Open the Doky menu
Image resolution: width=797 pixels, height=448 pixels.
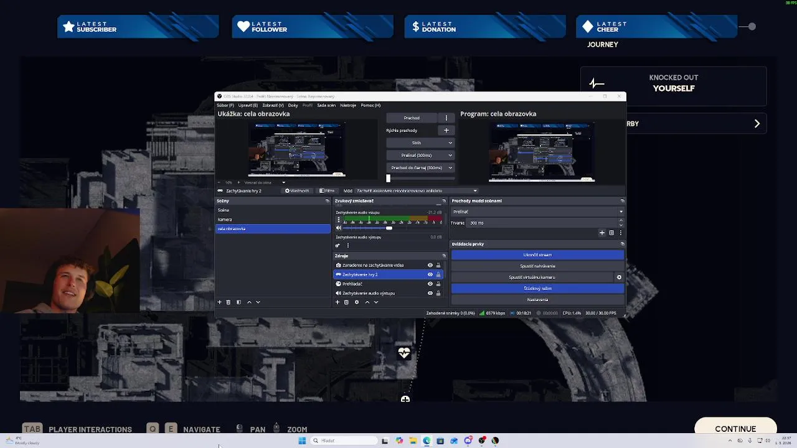click(x=293, y=105)
